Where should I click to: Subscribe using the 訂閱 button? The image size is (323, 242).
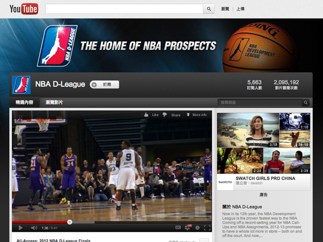105,85
